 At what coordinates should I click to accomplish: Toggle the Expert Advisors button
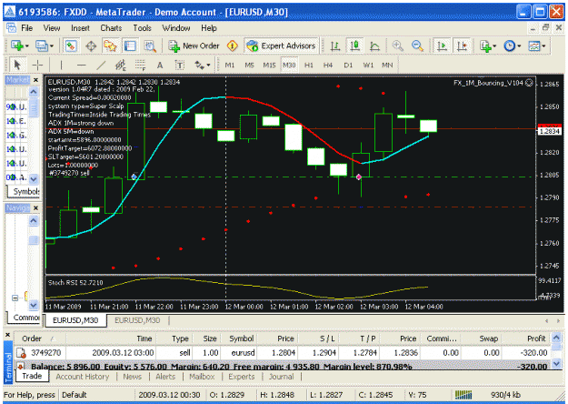281,46
